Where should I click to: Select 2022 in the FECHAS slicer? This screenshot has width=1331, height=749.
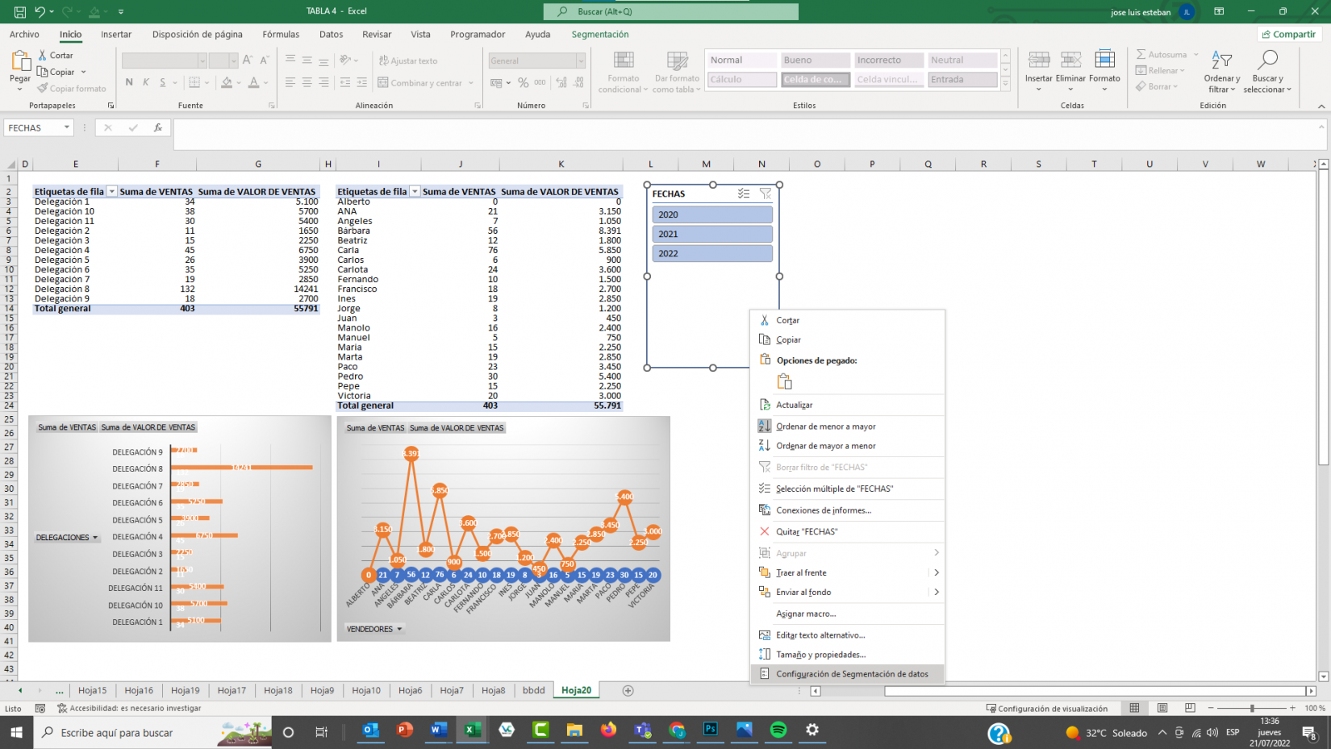point(712,253)
